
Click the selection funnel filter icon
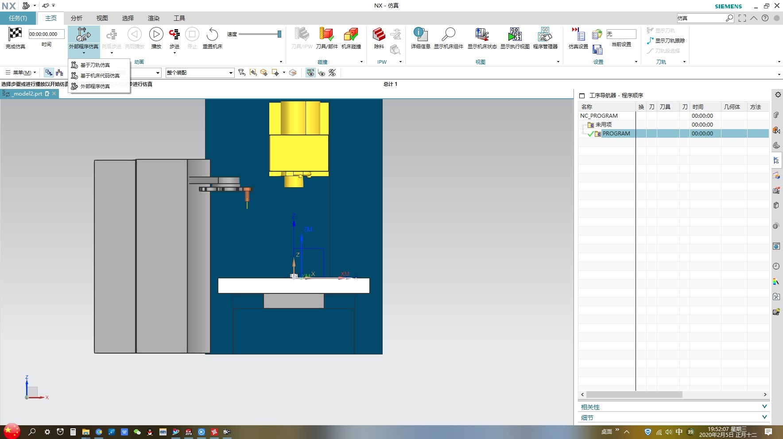click(242, 73)
